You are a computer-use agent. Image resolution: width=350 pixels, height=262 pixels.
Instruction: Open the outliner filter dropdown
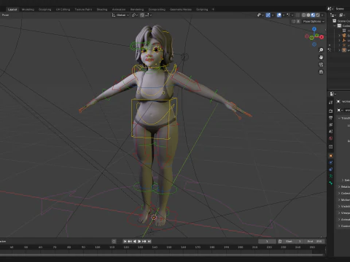click(x=342, y=15)
